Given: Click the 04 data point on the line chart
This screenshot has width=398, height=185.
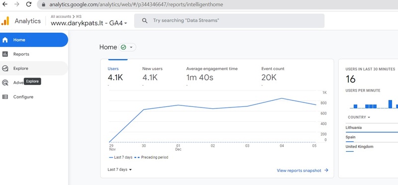Looking at the screenshot, I should (x=282, y=98).
